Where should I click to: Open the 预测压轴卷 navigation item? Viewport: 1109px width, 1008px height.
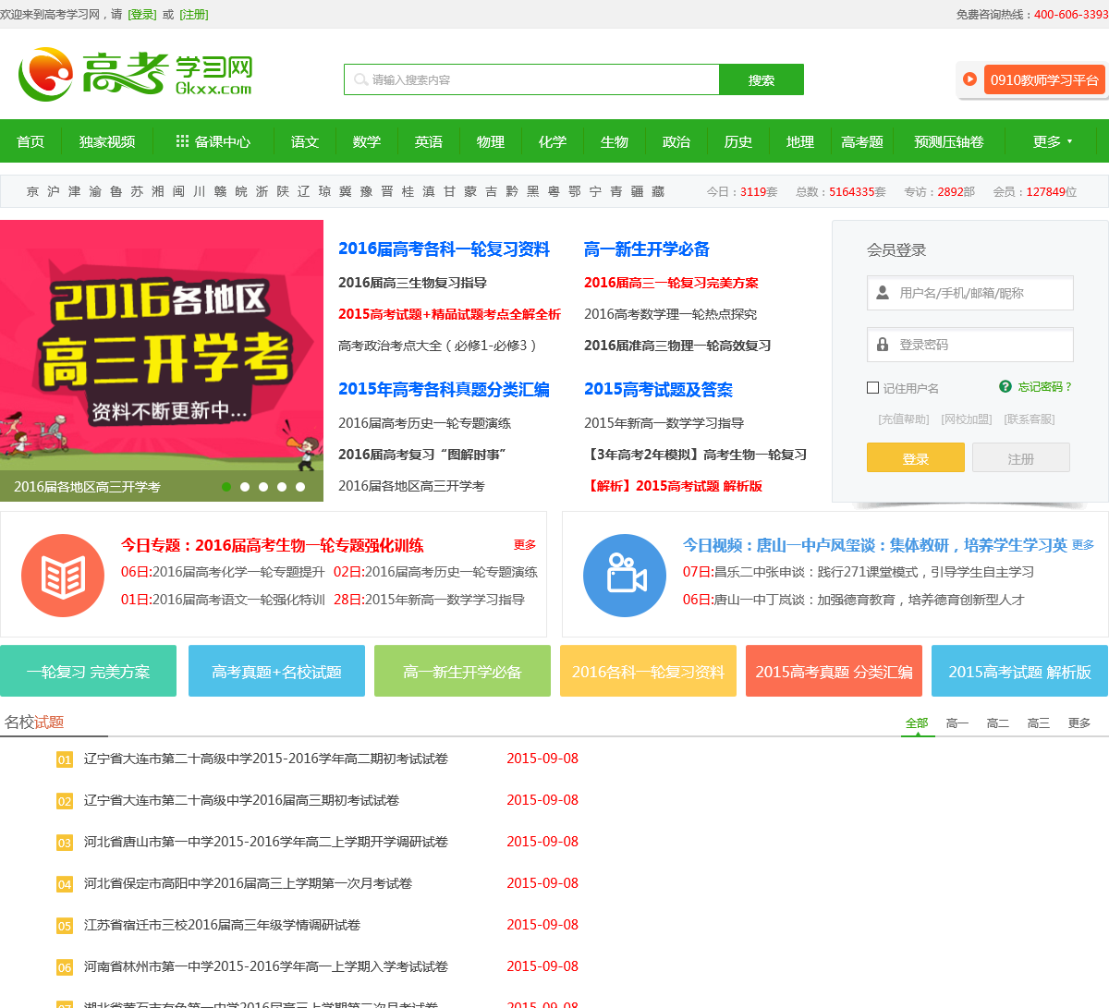(949, 141)
